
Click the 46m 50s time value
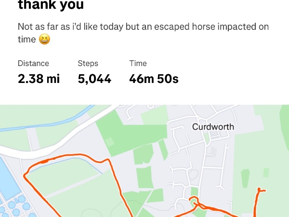154,79
